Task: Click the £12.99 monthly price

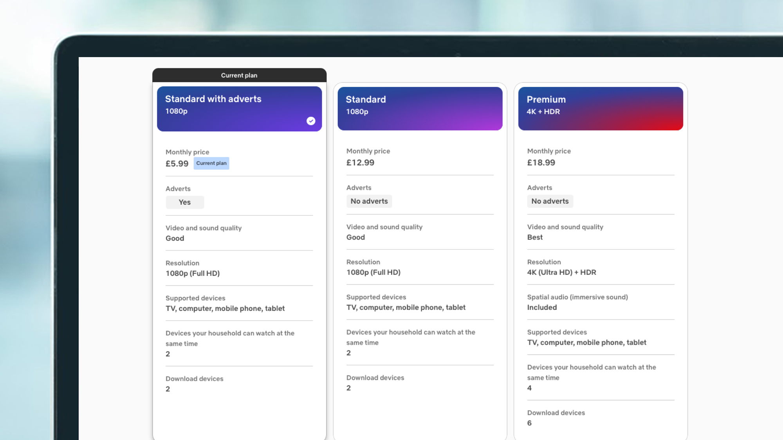Action: (x=360, y=162)
